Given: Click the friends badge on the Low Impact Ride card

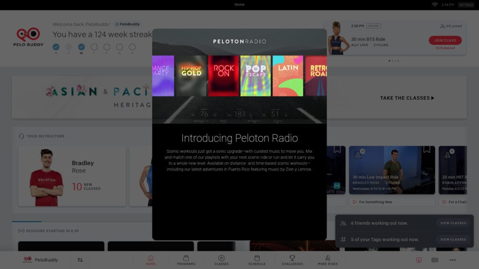Looking at the screenshot, I should (359, 154).
